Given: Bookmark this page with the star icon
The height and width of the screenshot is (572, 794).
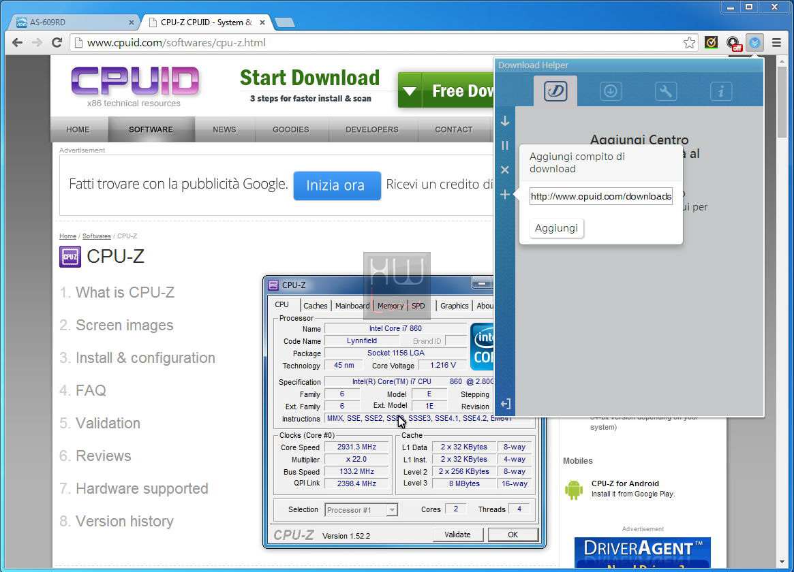Looking at the screenshot, I should (x=689, y=42).
